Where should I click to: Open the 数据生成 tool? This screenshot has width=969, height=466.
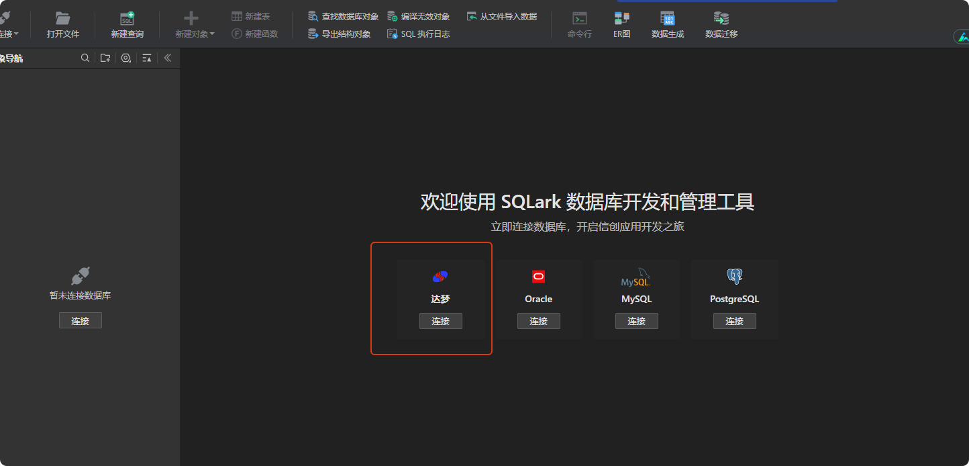click(668, 25)
